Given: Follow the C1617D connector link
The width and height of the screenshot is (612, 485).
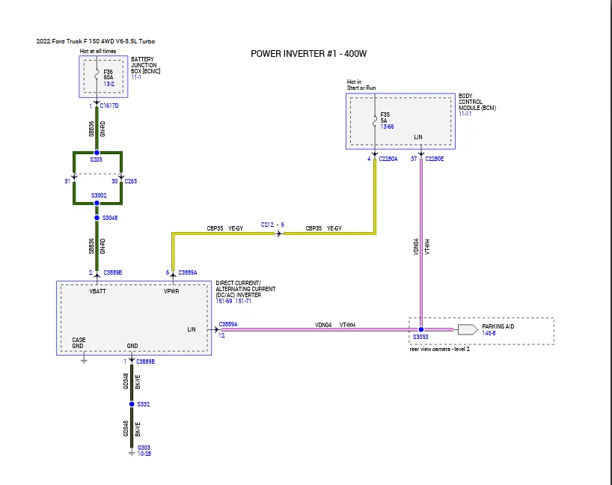Looking at the screenshot, I should [109, 106].
